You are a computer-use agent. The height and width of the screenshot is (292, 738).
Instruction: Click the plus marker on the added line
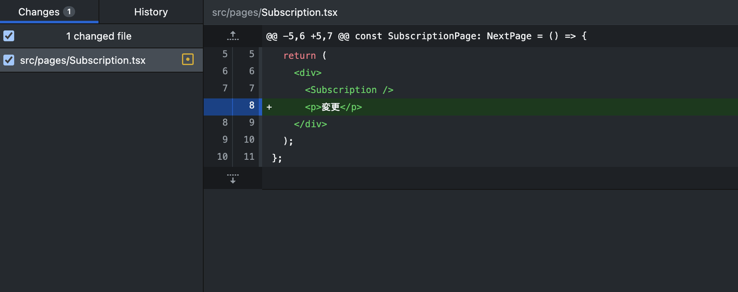tap(269, 107)
